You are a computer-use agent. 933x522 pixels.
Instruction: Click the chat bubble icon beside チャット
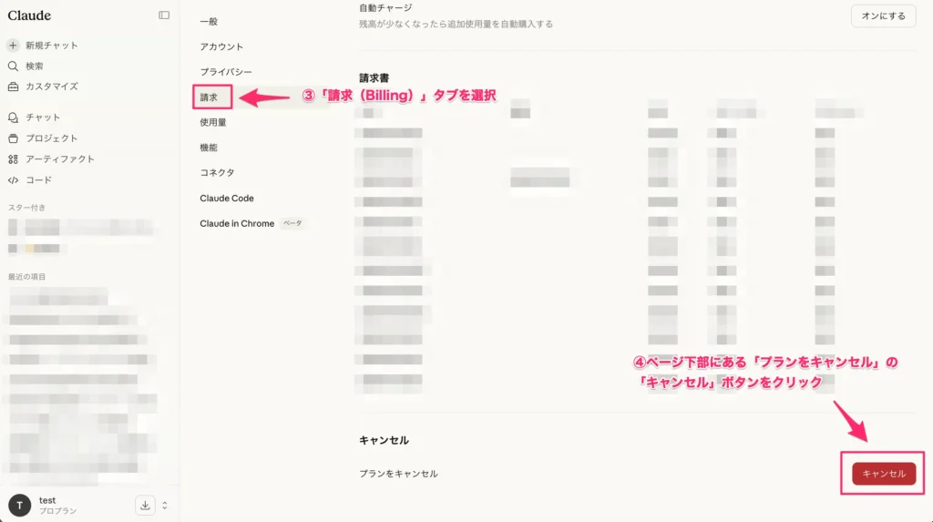pos(13,118)
